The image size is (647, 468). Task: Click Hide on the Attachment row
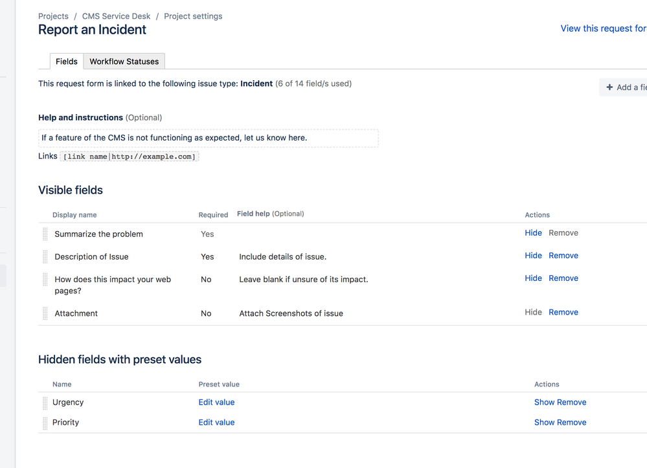coord(533,312)
